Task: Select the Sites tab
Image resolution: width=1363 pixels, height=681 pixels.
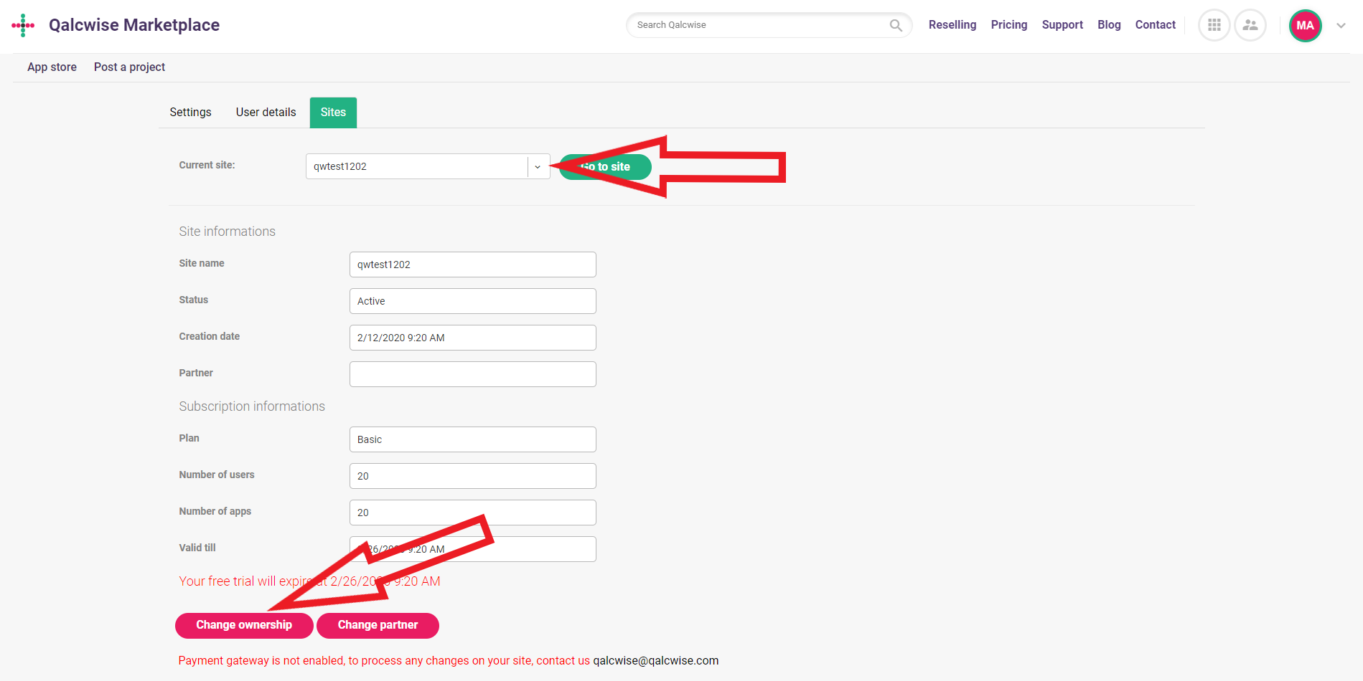Action: (x=333, y=113)
